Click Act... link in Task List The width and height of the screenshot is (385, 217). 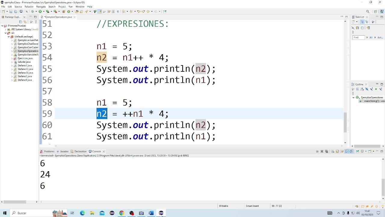[380, 37]
